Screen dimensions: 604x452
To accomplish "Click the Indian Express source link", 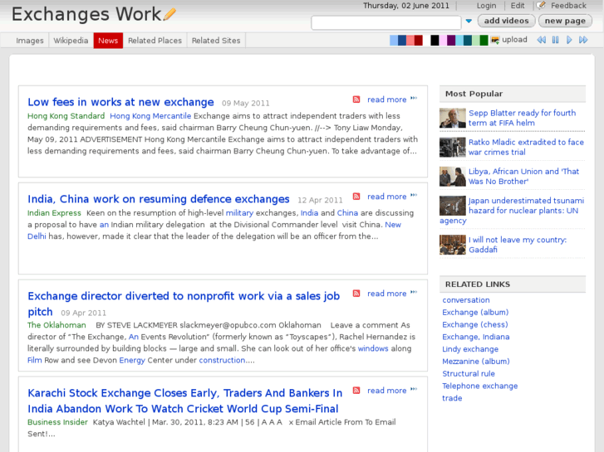I will click(x=54, y=212).
